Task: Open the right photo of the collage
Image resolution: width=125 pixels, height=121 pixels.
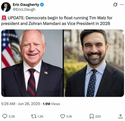Action: pyautogui.click(x=94, y=63)
